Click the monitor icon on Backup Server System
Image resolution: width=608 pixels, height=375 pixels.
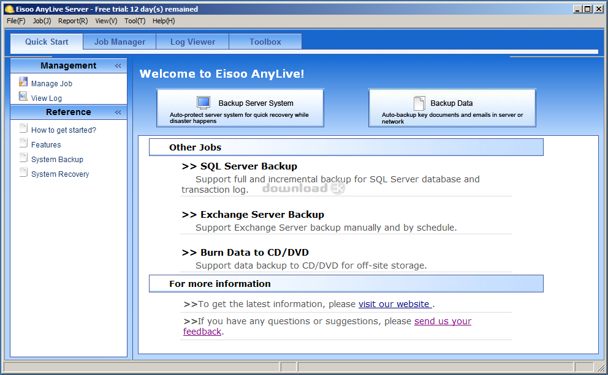click(203, 103)
